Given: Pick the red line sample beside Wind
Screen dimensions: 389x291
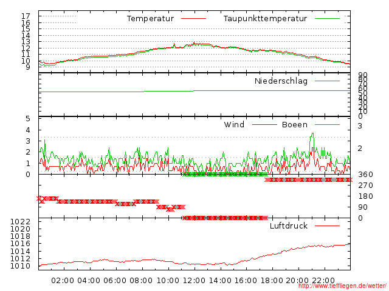Looking at the screenshot, I should [x=264, y=124].
